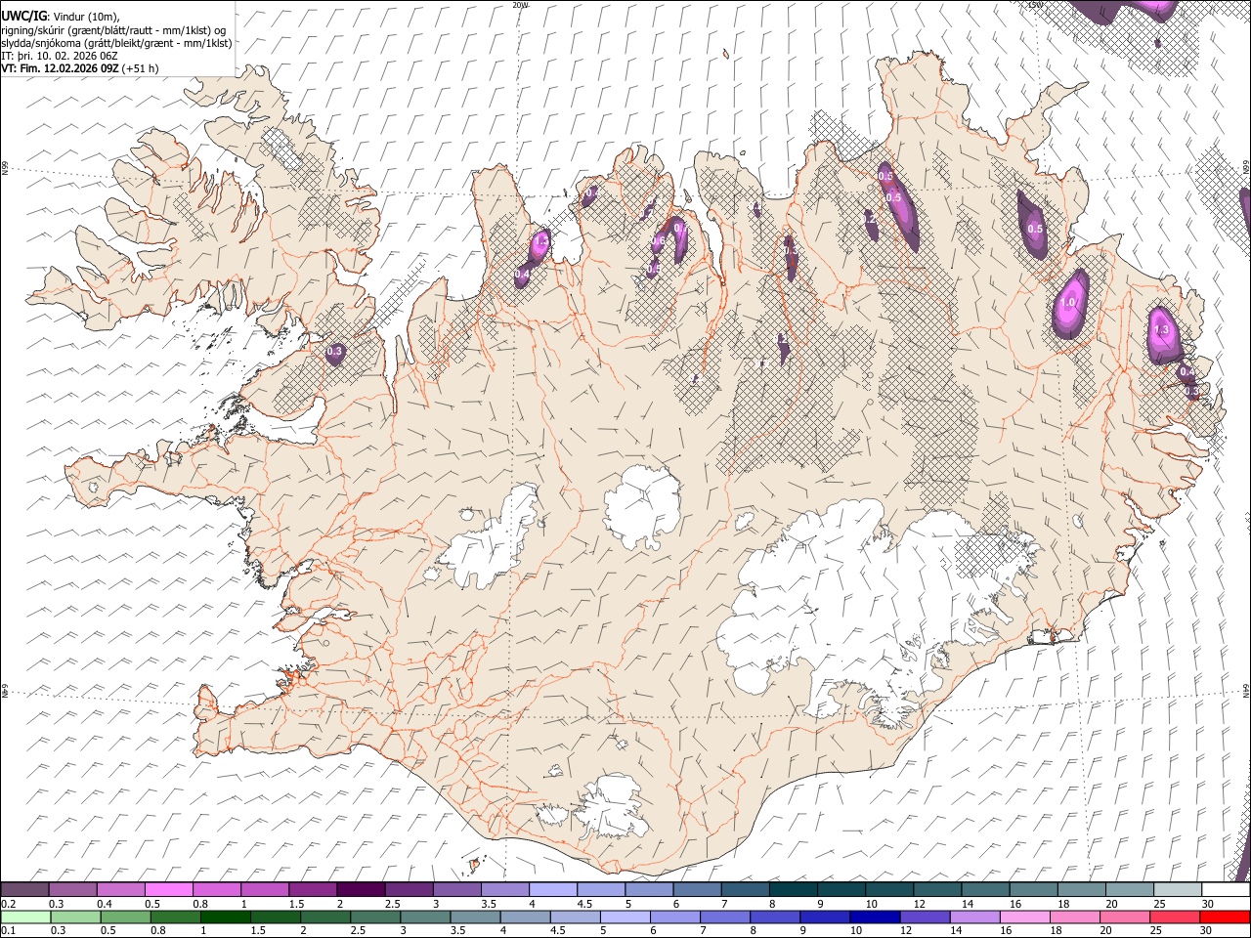Viewport: 1251px width, 938px height.
Task: Select the grey-green 3 swatch, bottom legend row
Action: pos(425,917)
